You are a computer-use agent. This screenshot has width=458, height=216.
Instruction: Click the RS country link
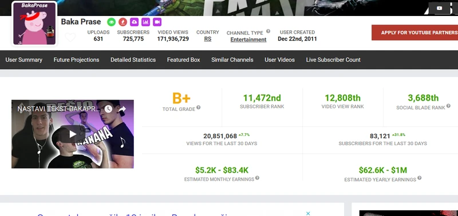tap(208, 39)
